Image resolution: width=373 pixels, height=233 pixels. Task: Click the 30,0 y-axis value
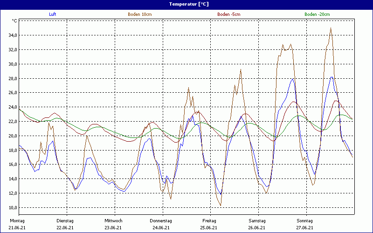(13, 64)
